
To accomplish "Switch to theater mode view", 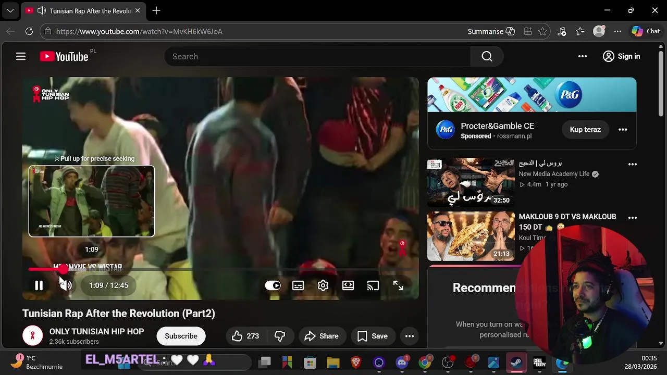I will [348, 285].
